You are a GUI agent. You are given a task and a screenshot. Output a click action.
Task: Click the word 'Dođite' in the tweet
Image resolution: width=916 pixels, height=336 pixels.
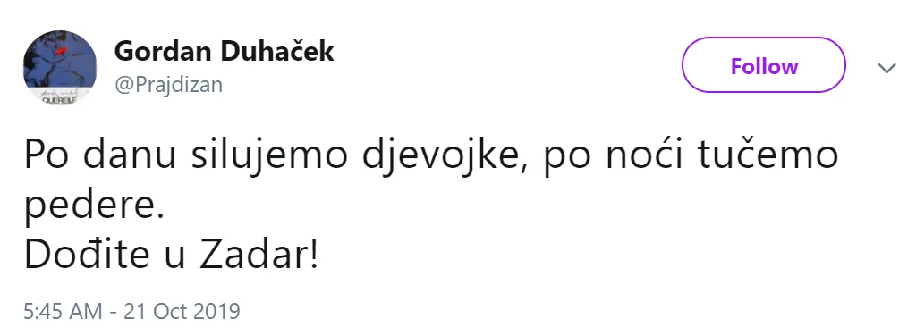point(87,256)
